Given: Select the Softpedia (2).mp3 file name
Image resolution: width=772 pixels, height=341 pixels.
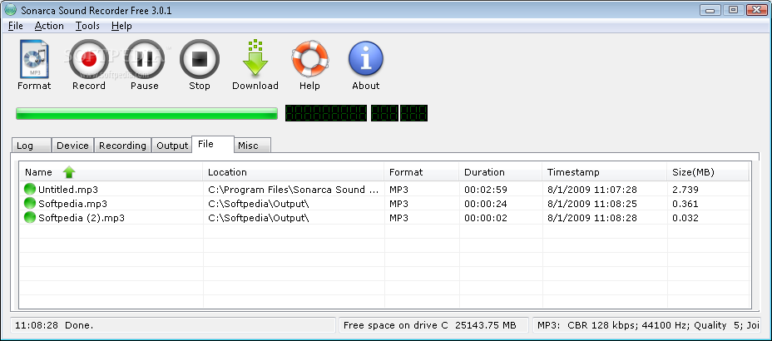Looking at the screenshot, I should (x=82, y=218).
